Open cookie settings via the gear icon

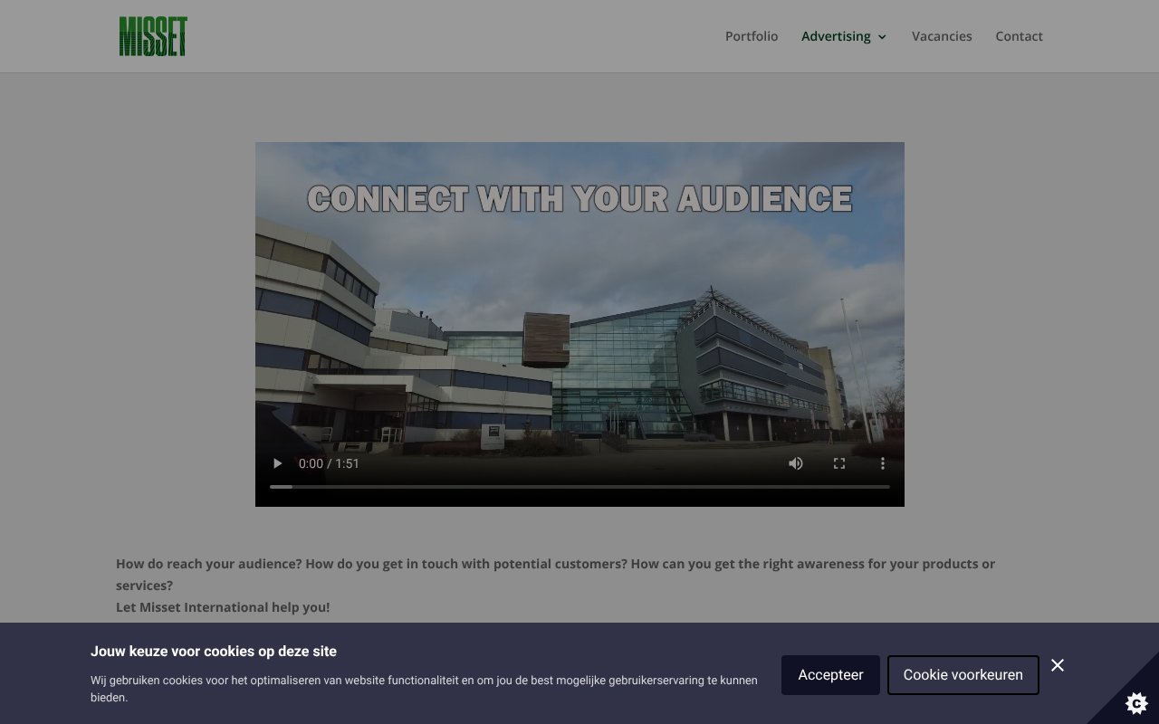(1135, 702)
